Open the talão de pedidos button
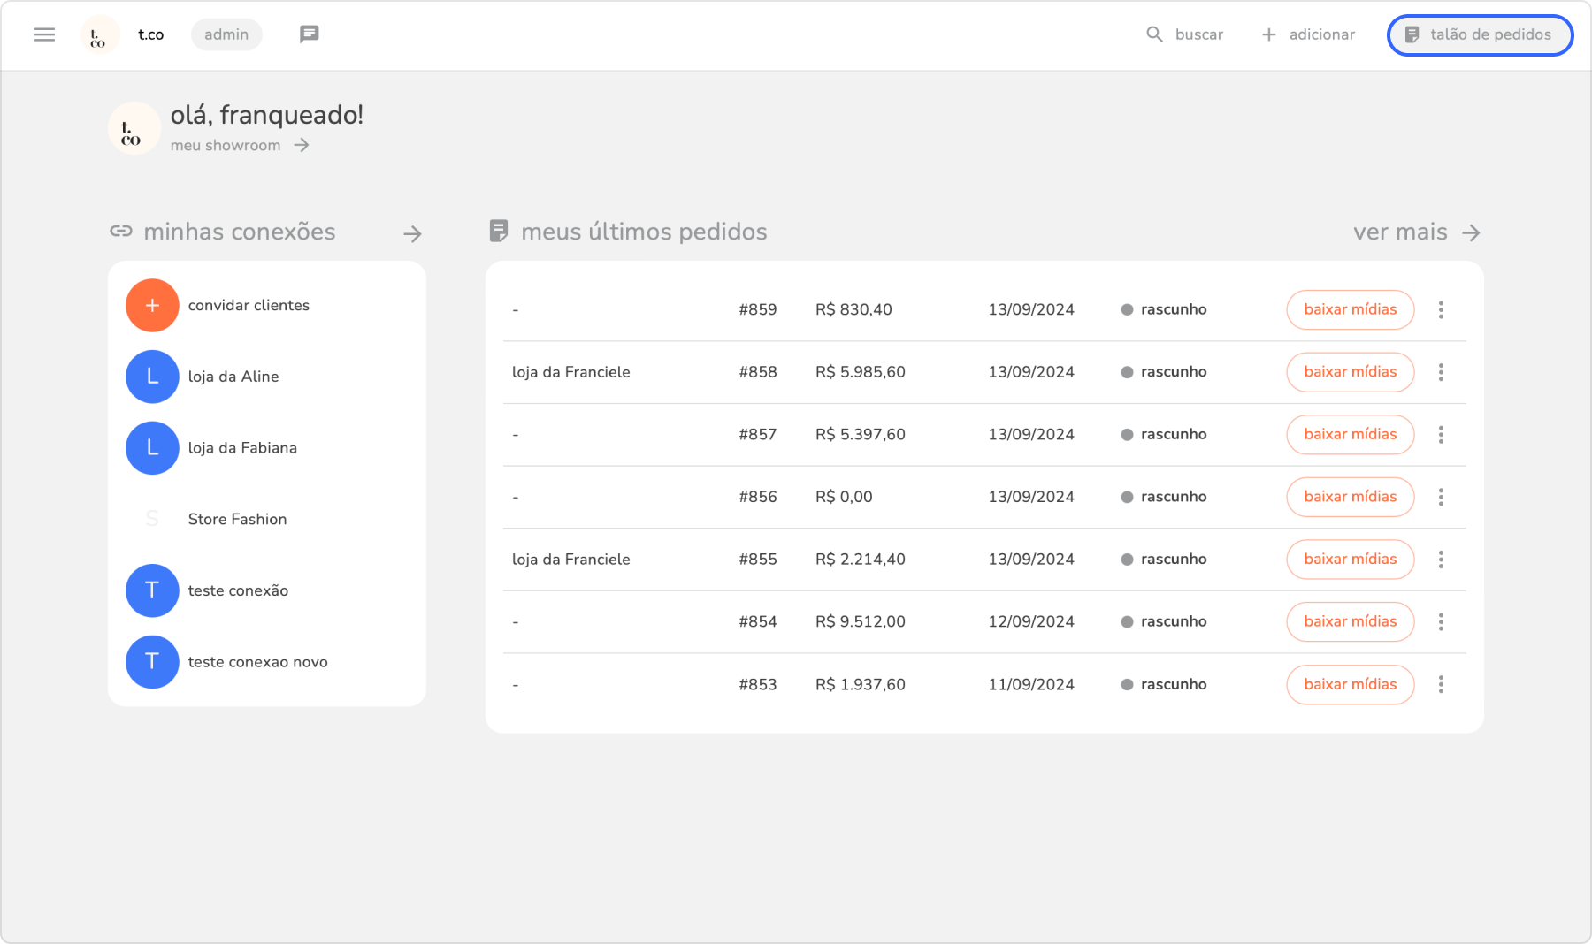The height and width of the screenshot is (944, 1592). click(1480, 34)
